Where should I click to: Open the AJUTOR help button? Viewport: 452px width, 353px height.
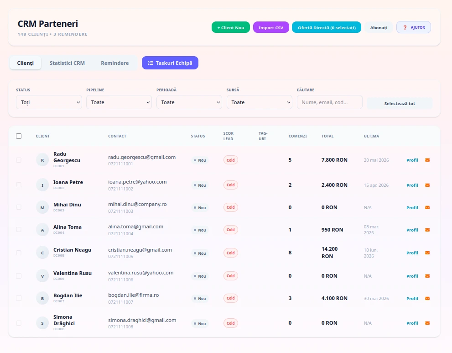[414, 27]
